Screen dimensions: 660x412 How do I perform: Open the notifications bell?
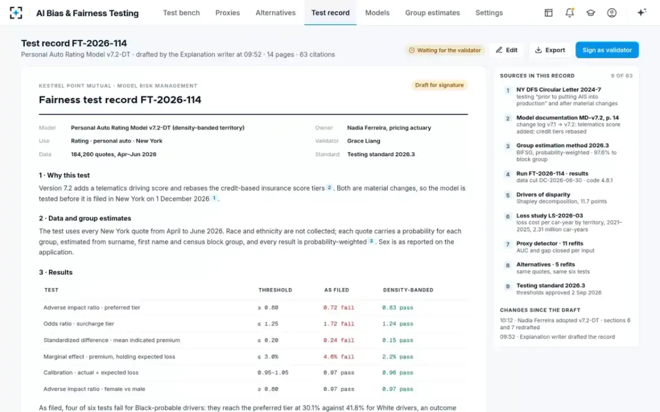click(569, 13)
